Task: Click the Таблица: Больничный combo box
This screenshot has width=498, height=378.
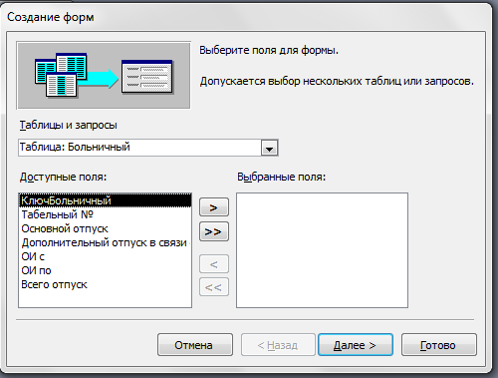Action: pyautogui.click(x=148, y=148)
